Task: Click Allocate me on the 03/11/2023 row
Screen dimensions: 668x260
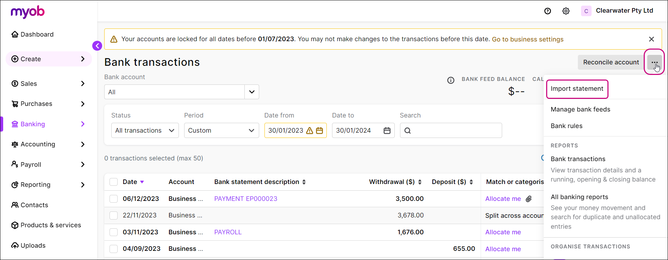Action: coord(503,232)
